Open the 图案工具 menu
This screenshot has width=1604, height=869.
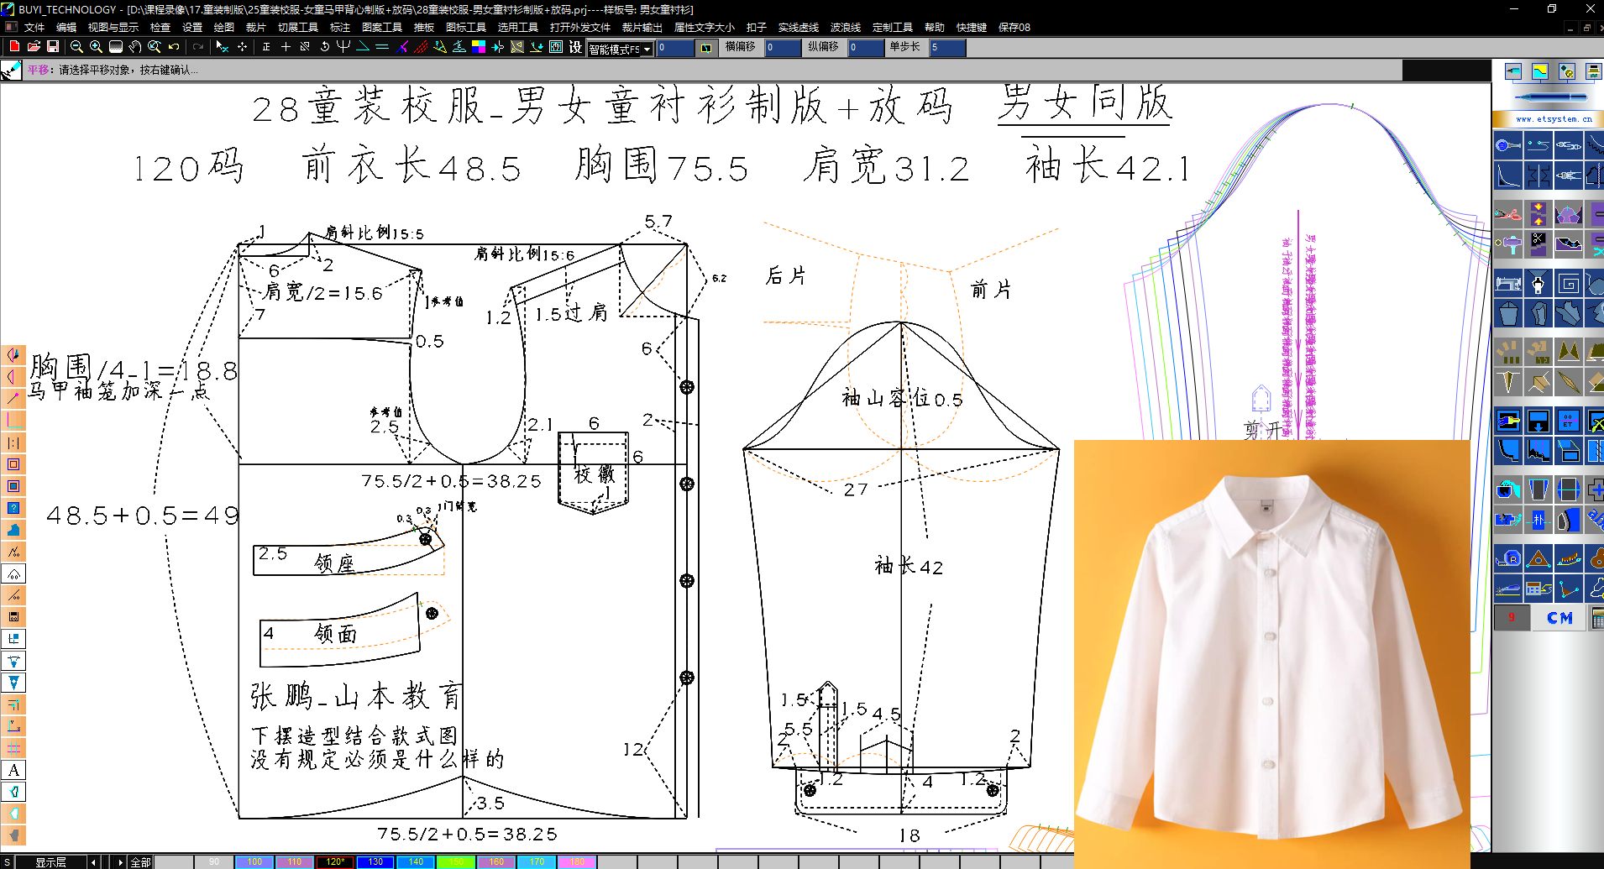[x=382, y=28]
